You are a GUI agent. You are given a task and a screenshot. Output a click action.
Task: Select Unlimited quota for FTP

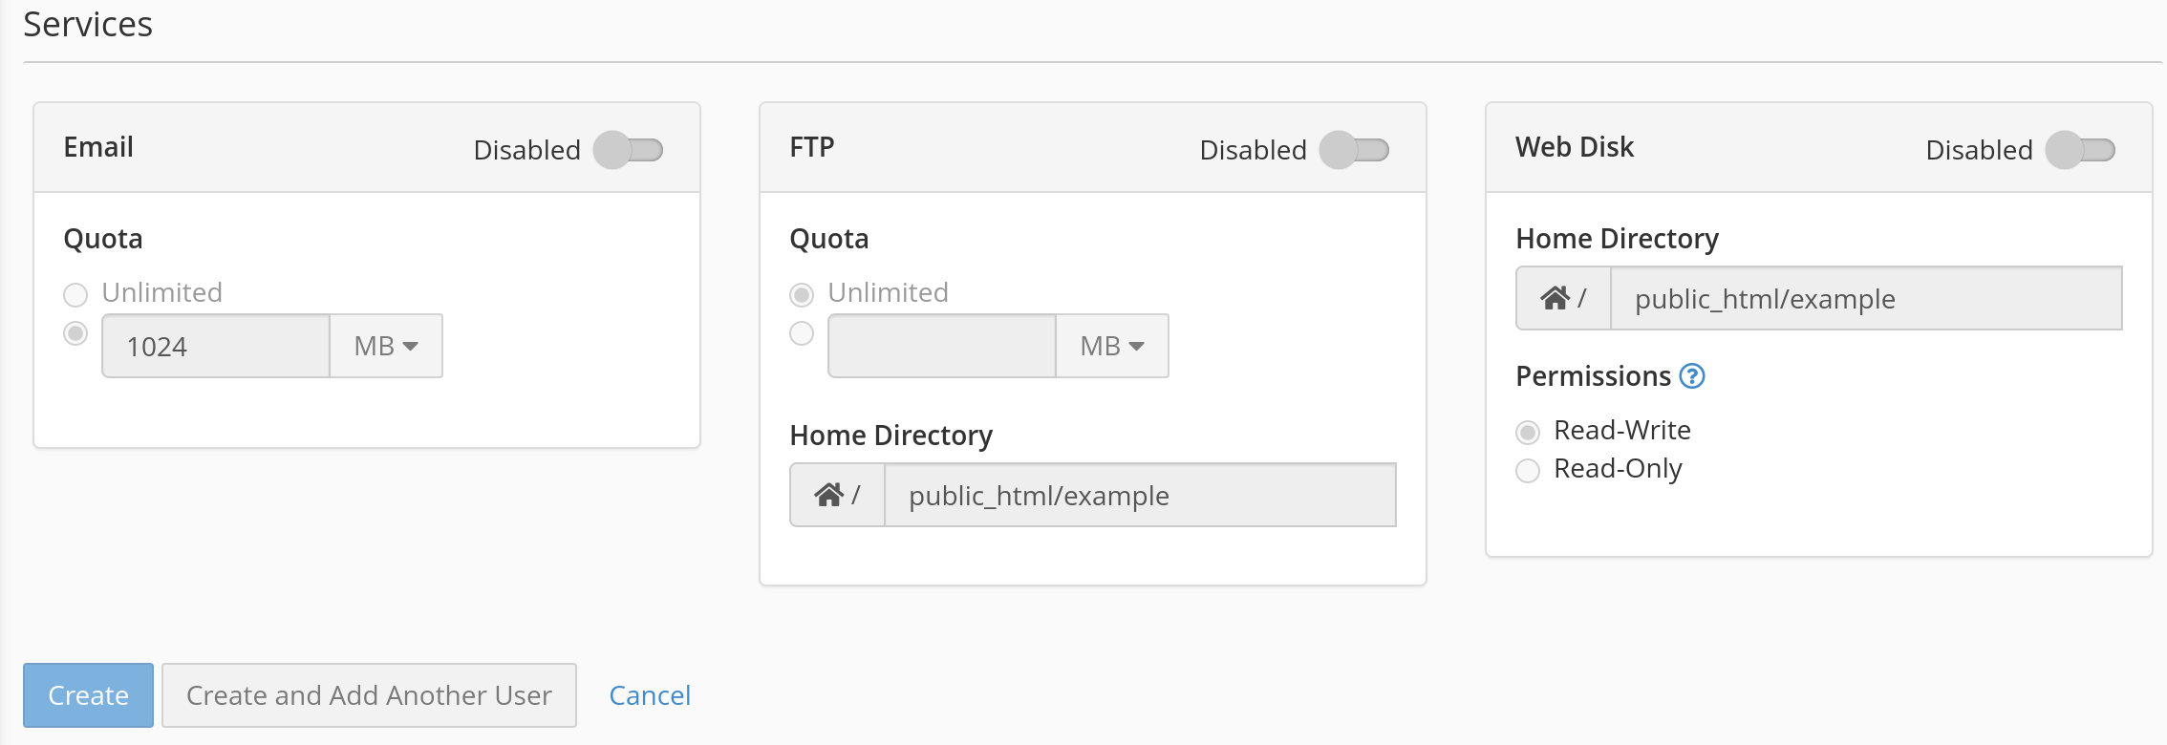pyautogui.click(x=802, y=294)
